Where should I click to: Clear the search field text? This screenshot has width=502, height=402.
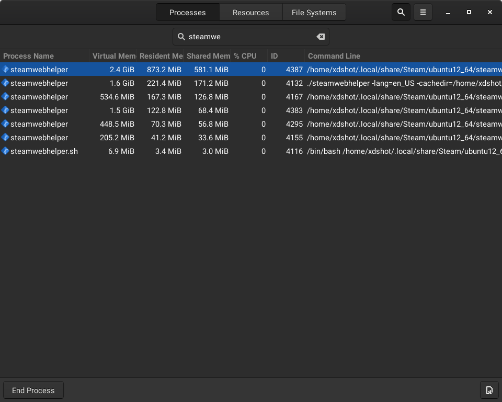click(x=321, y=37)
